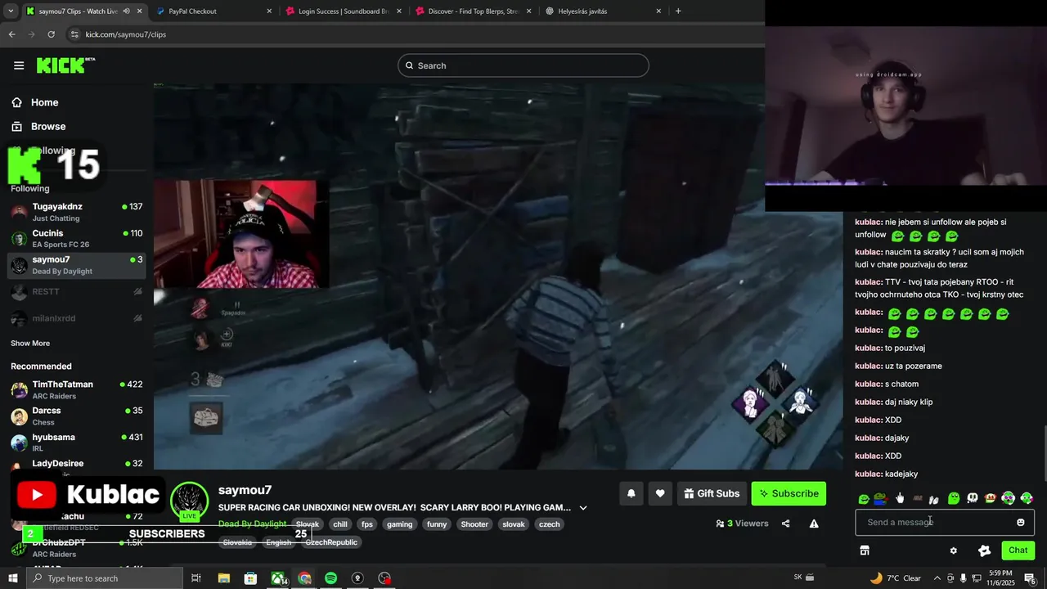Open Task View on the taskbar
1047x589 pixels.
[196, 578]
